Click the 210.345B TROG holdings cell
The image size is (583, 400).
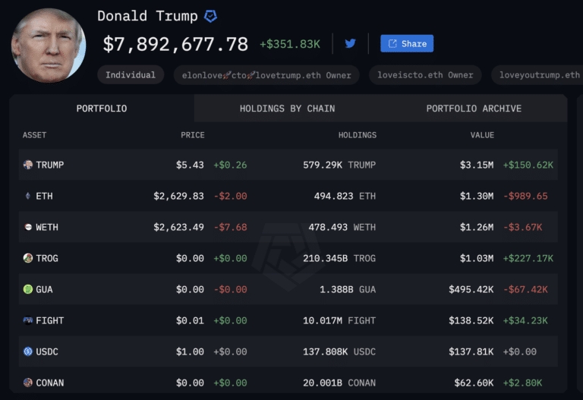339,258
